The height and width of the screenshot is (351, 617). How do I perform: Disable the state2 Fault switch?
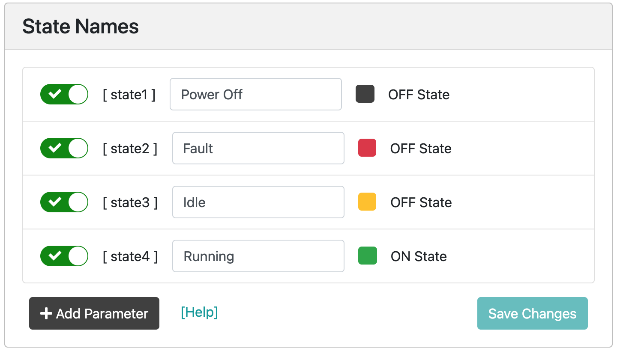64,148
